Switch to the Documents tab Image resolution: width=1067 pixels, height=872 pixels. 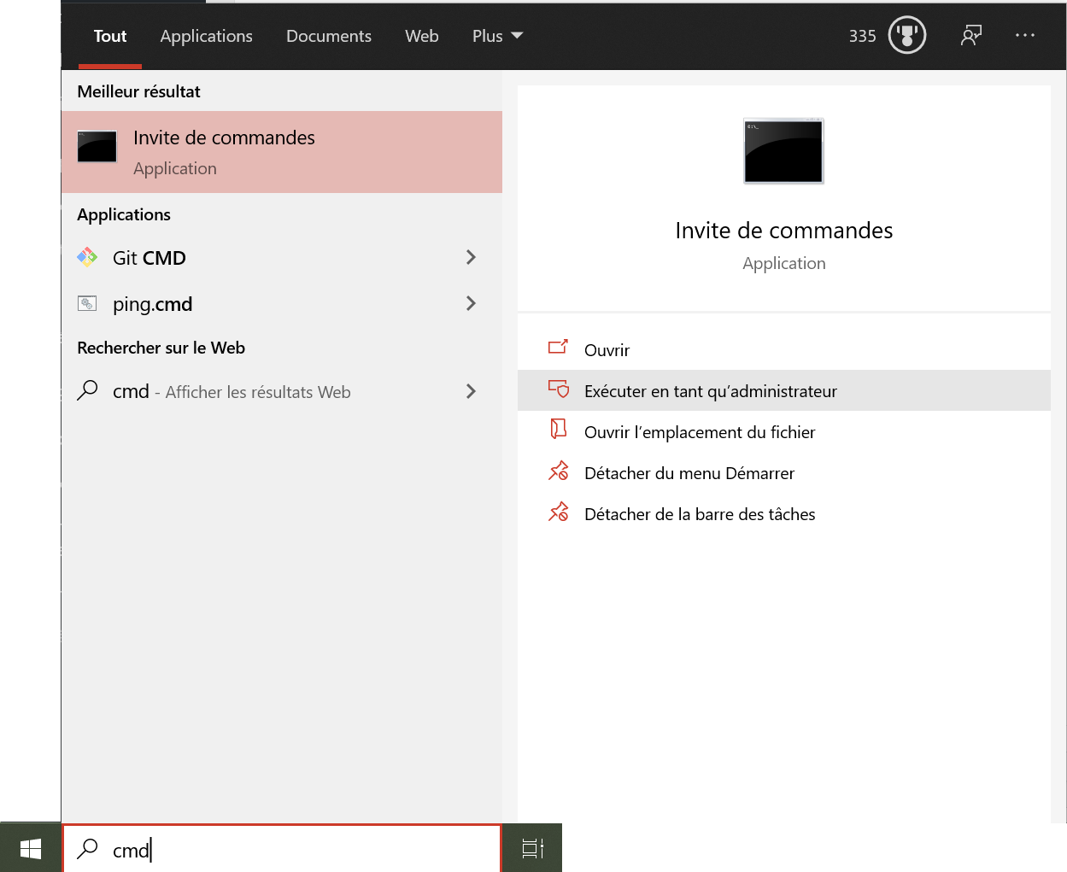(329, 36)
